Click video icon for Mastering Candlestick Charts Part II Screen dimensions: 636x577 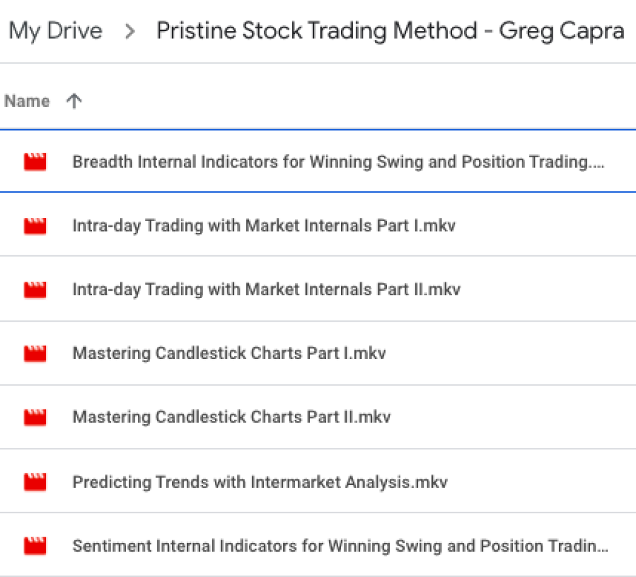pyautogui.click(x=35, y=417)
